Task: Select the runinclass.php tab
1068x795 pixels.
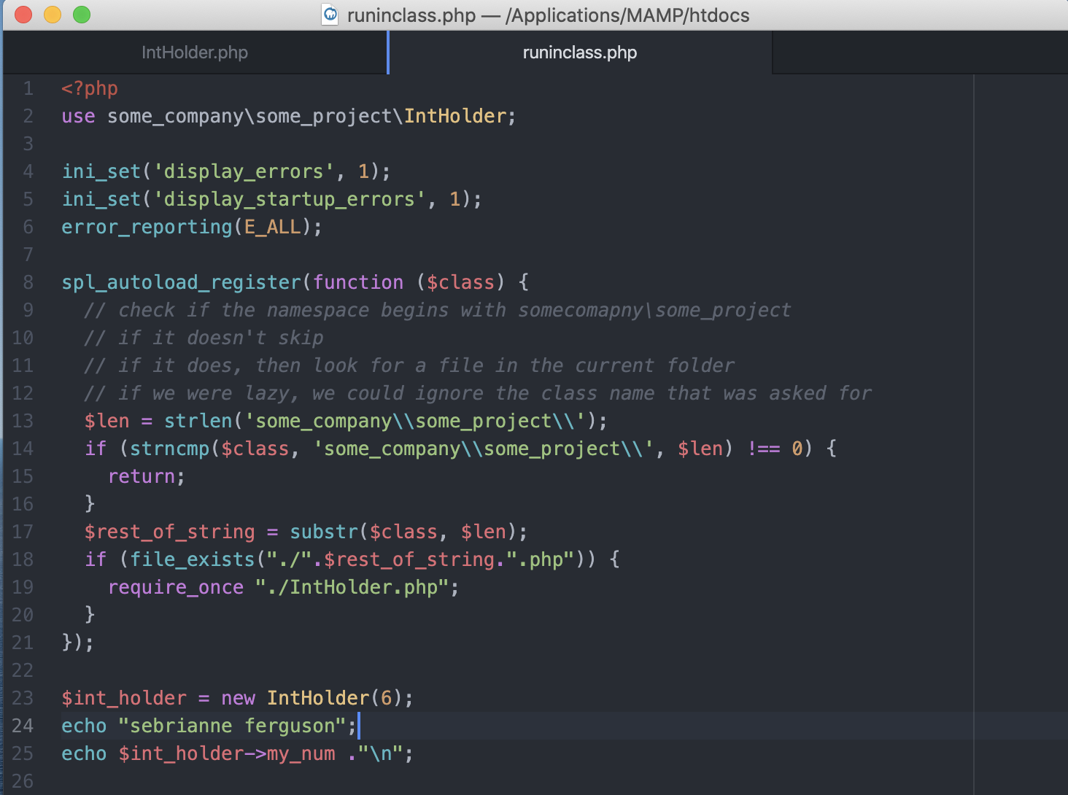Action: click(x=579, y=53)
